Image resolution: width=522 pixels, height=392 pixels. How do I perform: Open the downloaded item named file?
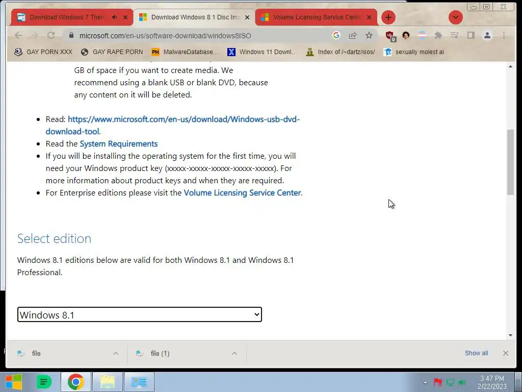[x=36, y=353]
